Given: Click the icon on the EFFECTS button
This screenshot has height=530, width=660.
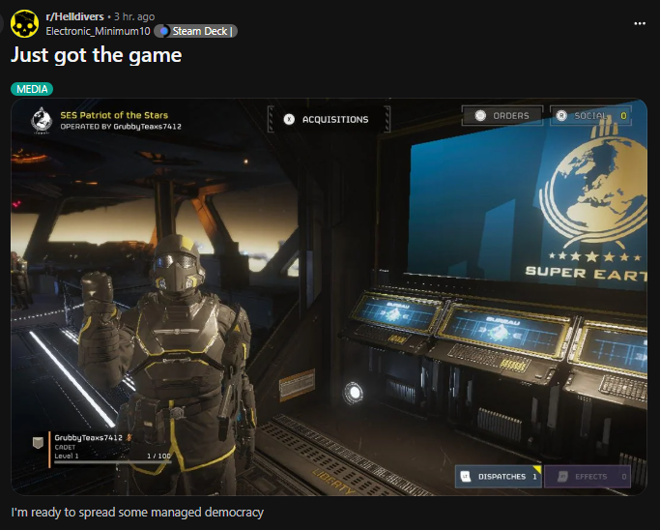Looking at the screenshot, I should (562, 477).
